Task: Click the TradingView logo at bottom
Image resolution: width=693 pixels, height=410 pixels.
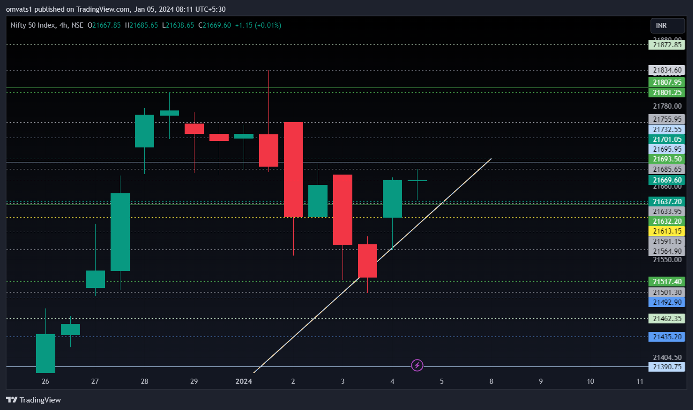Action: [x=33, y=400]
